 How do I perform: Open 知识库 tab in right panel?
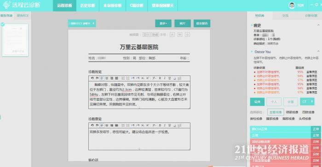(260, 16)
